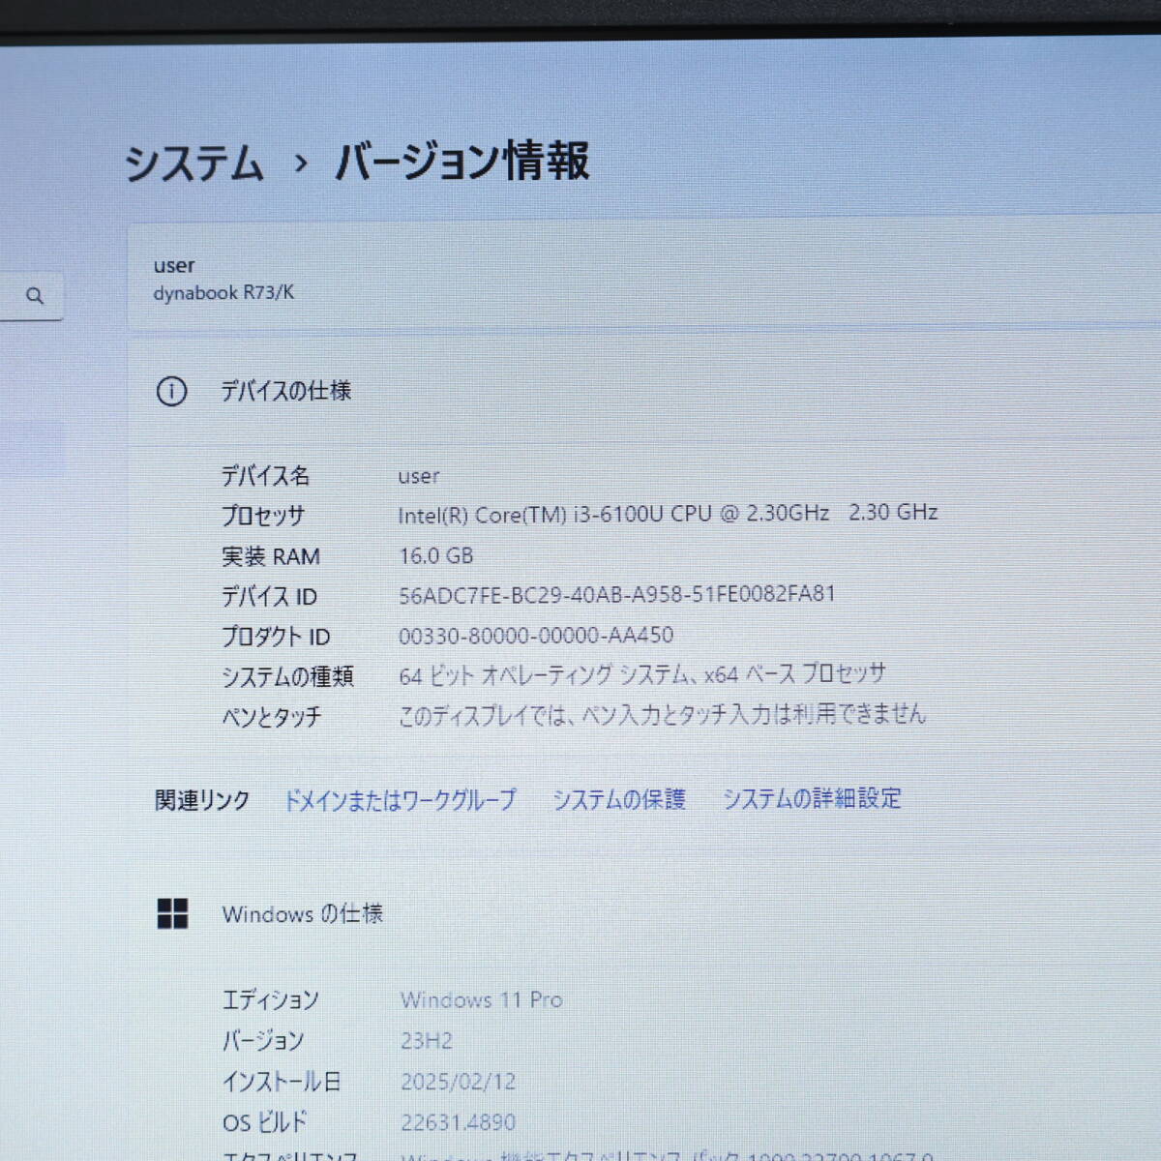Click the 関連リンク label
Viewport: 1161px width, 1161px height.
click(x=202, y=800)
